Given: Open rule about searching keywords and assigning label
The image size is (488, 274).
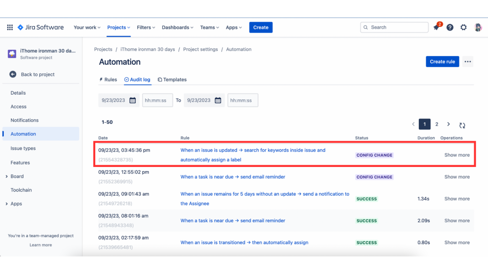Looking at the screenshot, I should (253, 155).
